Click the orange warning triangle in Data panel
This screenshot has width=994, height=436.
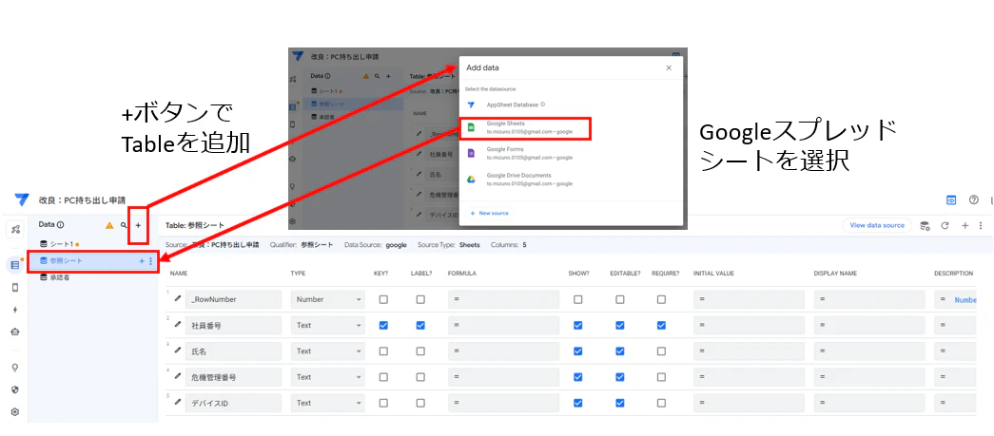[109, 224]
